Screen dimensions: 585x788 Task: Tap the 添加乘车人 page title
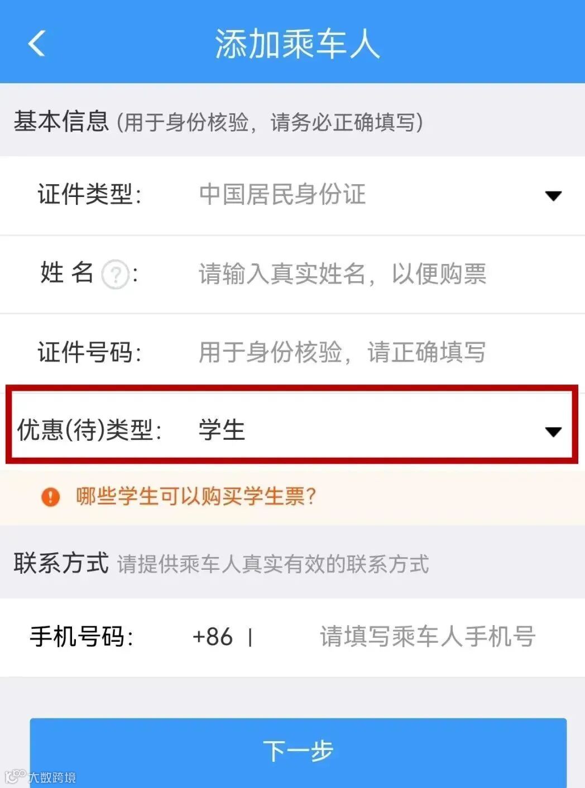pyautogui.click(x=298, y=44)
